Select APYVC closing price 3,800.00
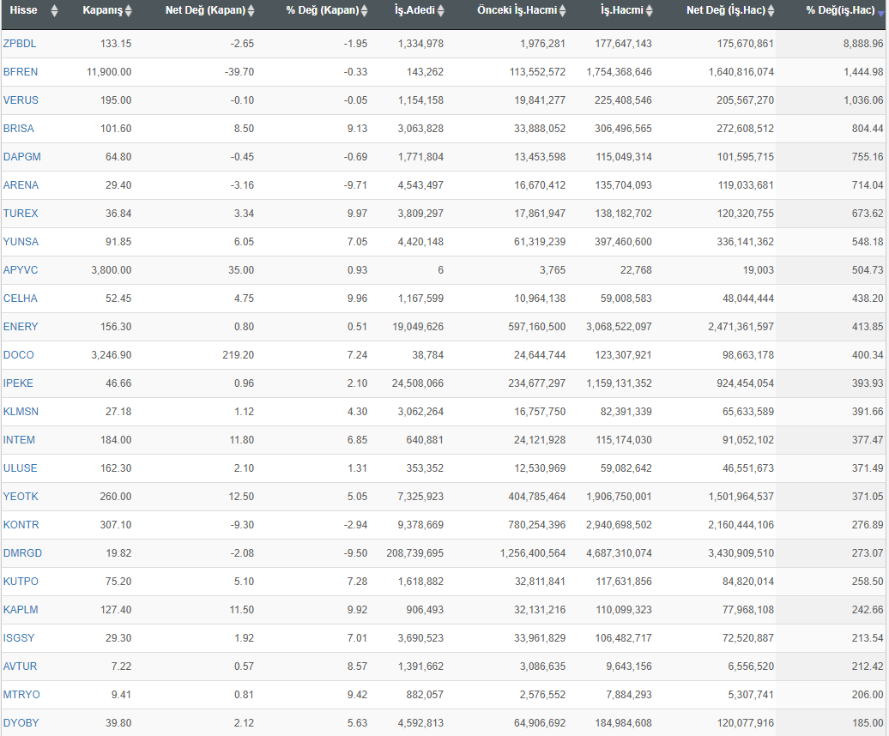Screen dimensions: 889x736 (112, 270)
